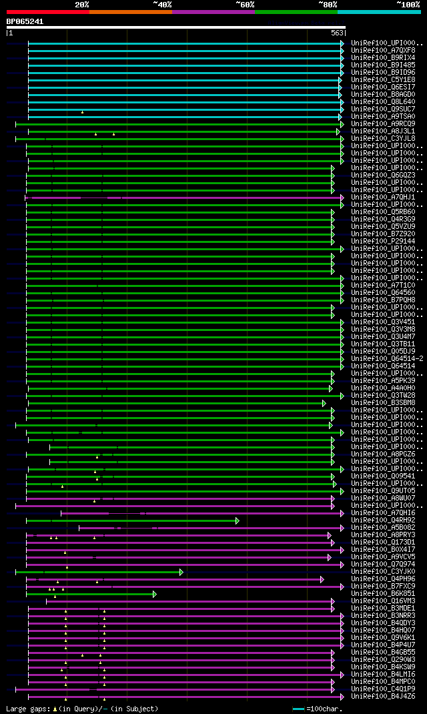Screen dimensions: 427x714
Task: Click the cyan 100char scale bar
Action: [298, 709]
